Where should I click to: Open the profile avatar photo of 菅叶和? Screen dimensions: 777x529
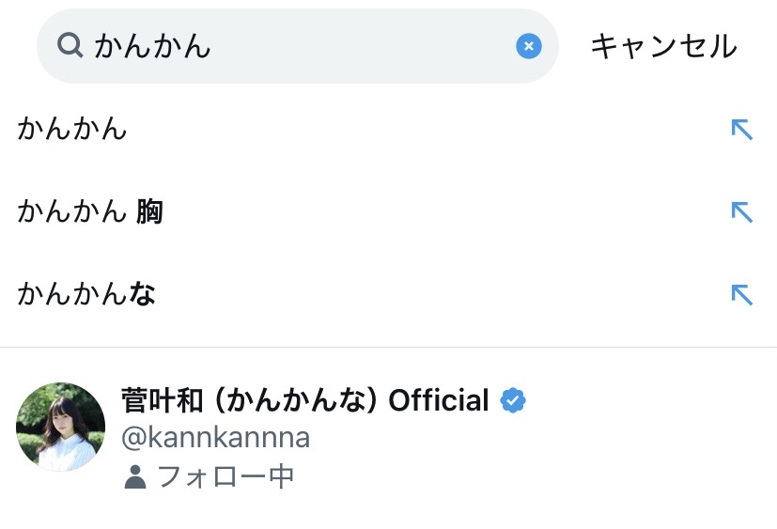point(60,427)
